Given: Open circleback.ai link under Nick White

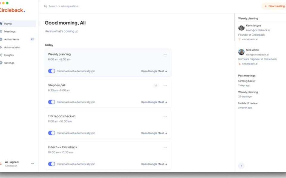Looking at the screenshot, I should [250, 64].
